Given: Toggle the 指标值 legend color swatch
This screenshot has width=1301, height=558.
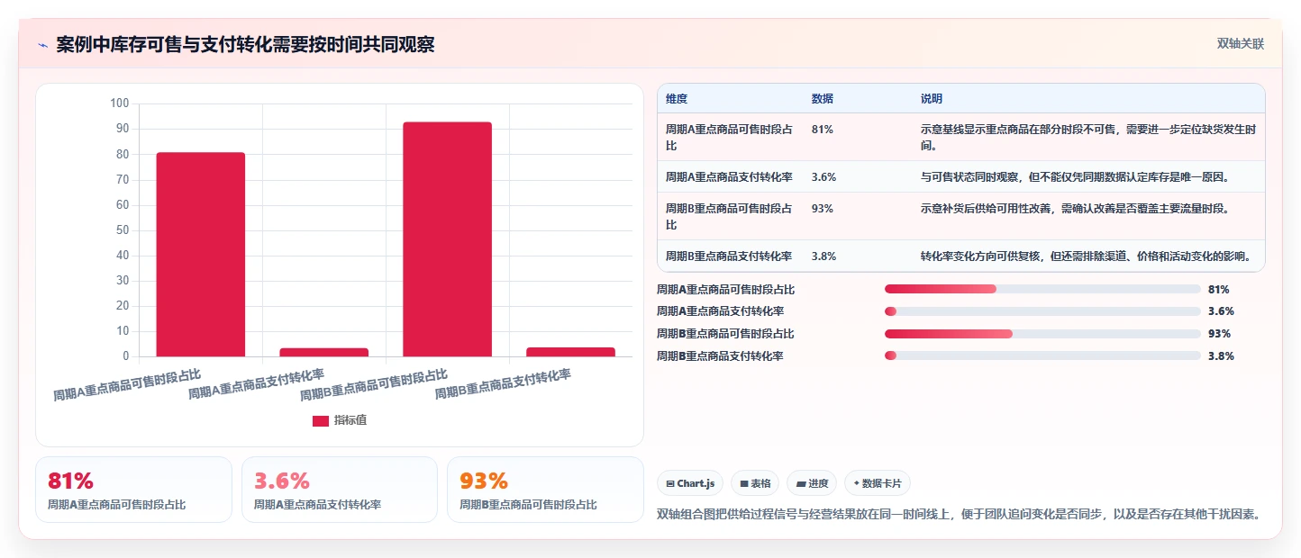Looking at the screenshot, I should [321, 420].
